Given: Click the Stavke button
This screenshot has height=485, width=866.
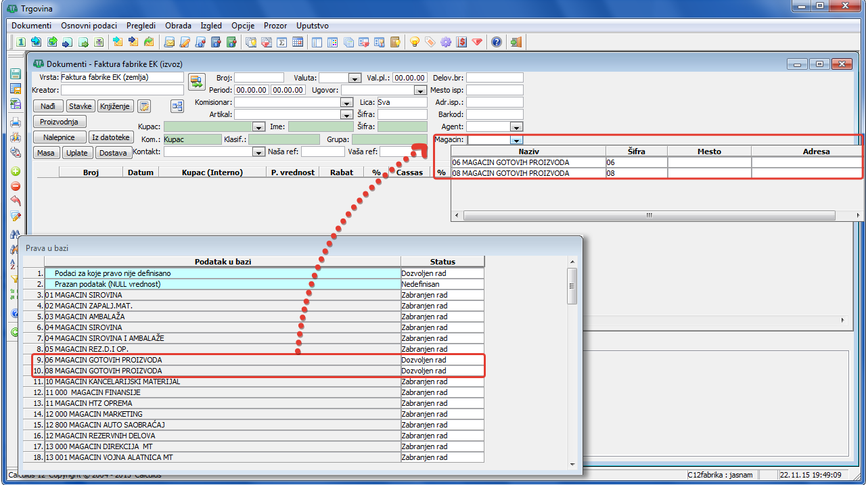Looking at the screenshot, I should click(x=81, y=106).
